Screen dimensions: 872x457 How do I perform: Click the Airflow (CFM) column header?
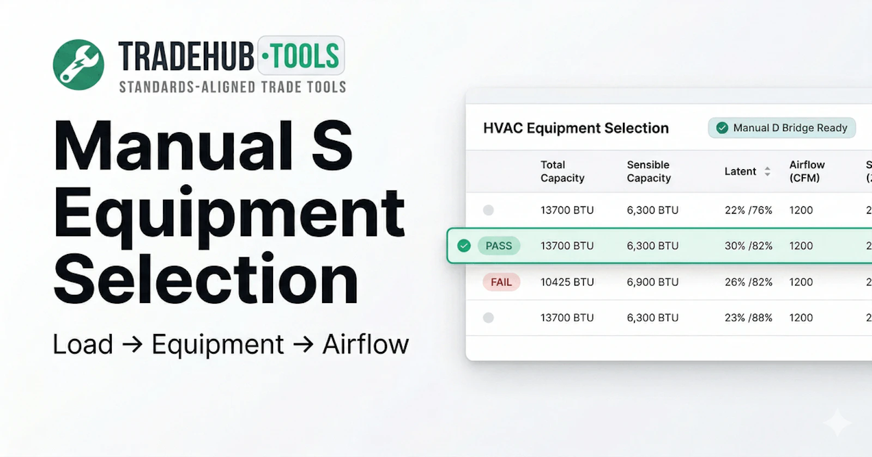point(807,171)
